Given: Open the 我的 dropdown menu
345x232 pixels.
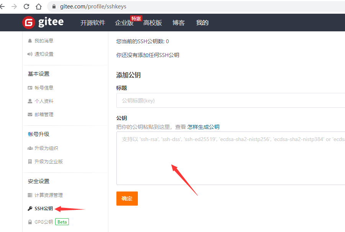Looking at the screenshot, I should coord(202,23).
